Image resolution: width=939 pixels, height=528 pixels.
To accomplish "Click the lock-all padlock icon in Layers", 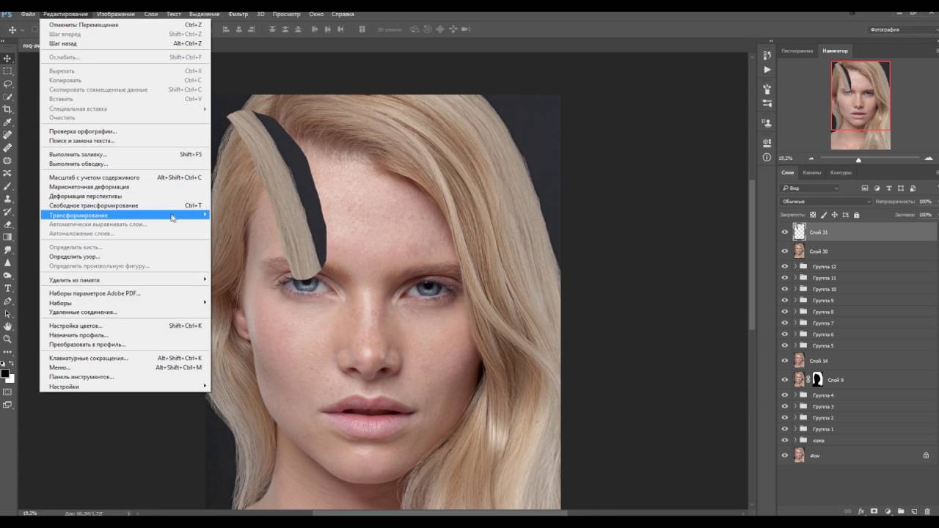I will pyautogui.click(x=856, y=215).
